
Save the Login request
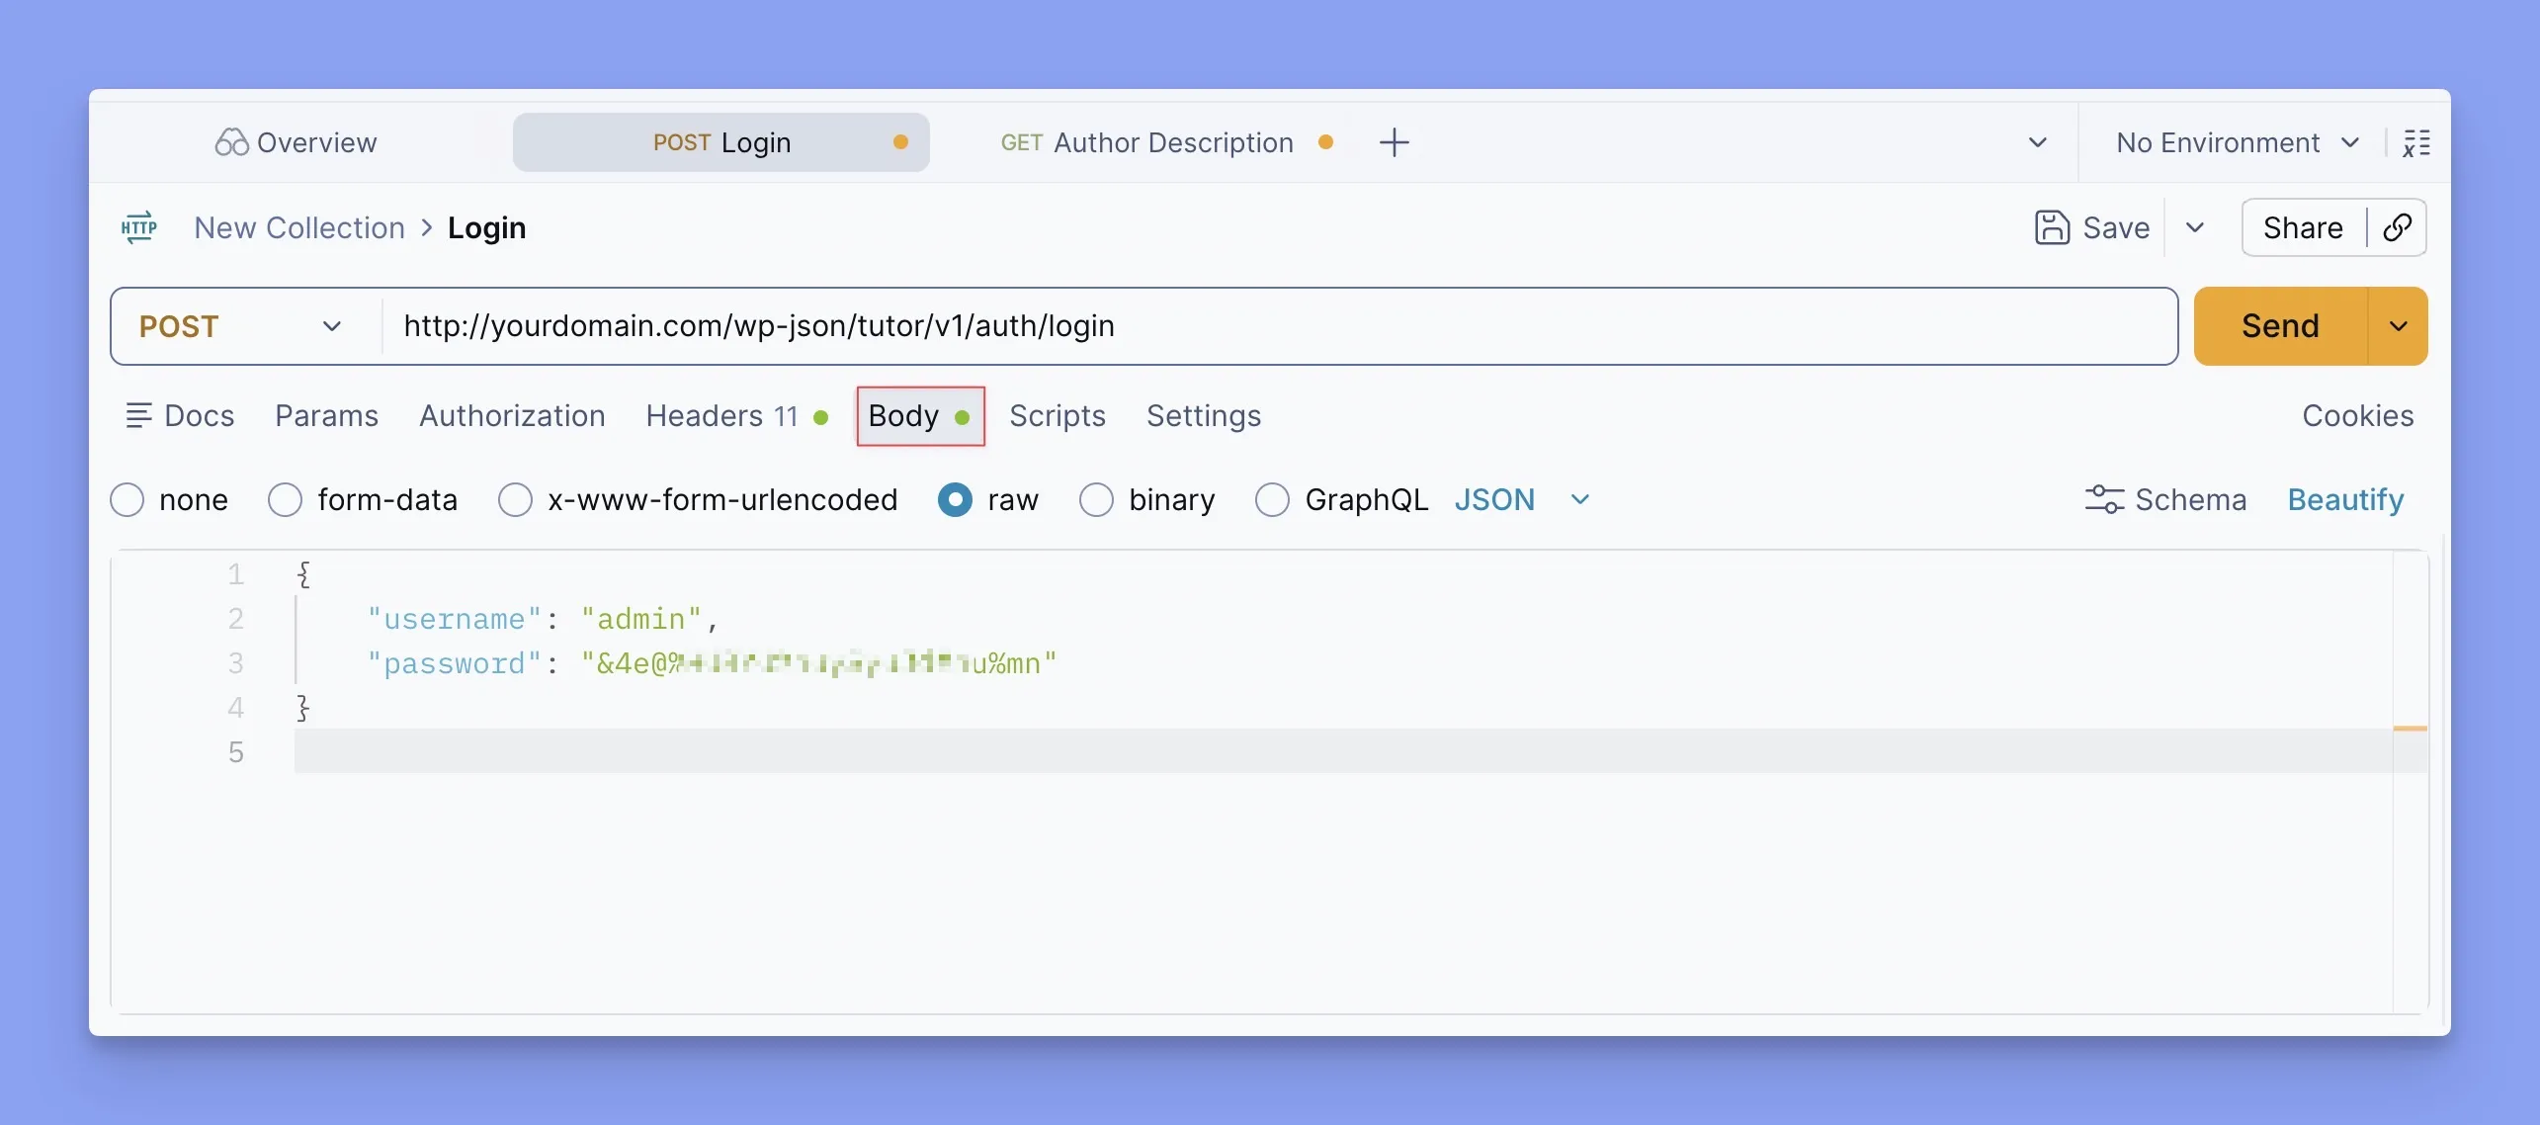(2093, 227)
